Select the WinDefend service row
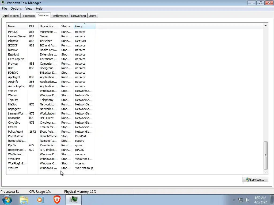Screen dimensions: 274x205 click(x=51, y=154)
